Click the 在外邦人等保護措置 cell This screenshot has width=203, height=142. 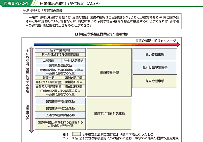(x=48, y=86)
